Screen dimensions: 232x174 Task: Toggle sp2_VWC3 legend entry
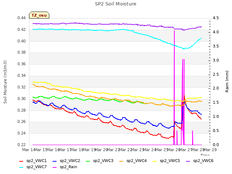coord(100,161)
